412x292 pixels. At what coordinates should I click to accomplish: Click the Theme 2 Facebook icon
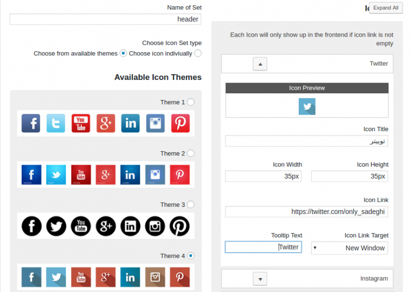[31, 174]
